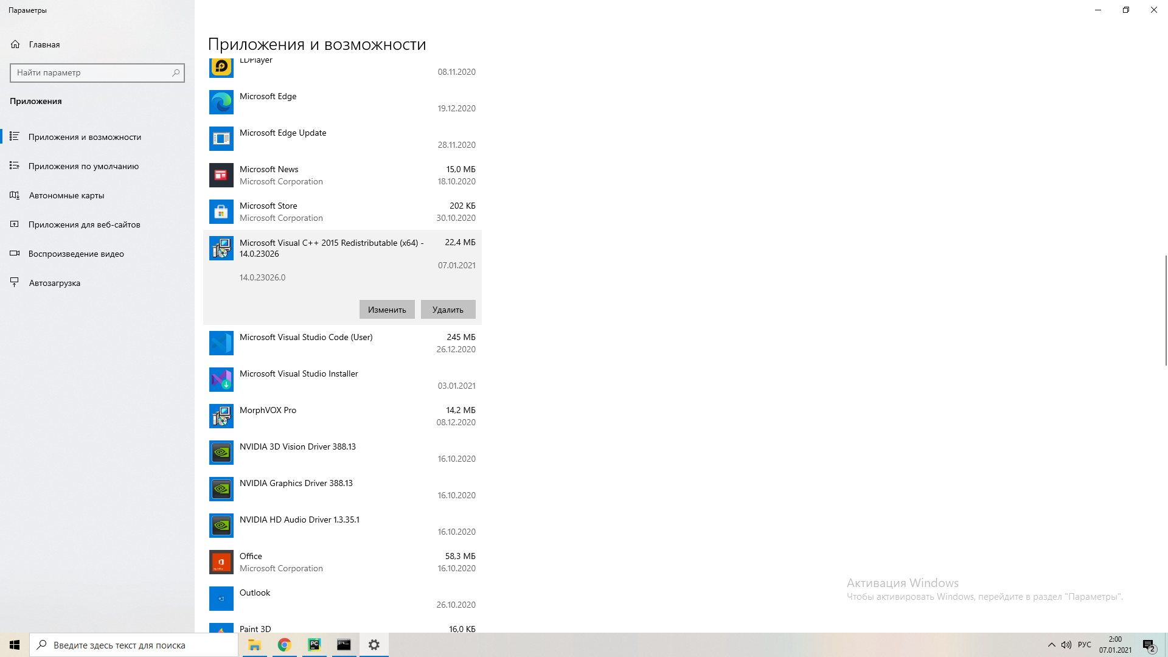Click the Office app icon
Screen dimensions: 1168x657
pyautogui.click(x=221, y=562)
